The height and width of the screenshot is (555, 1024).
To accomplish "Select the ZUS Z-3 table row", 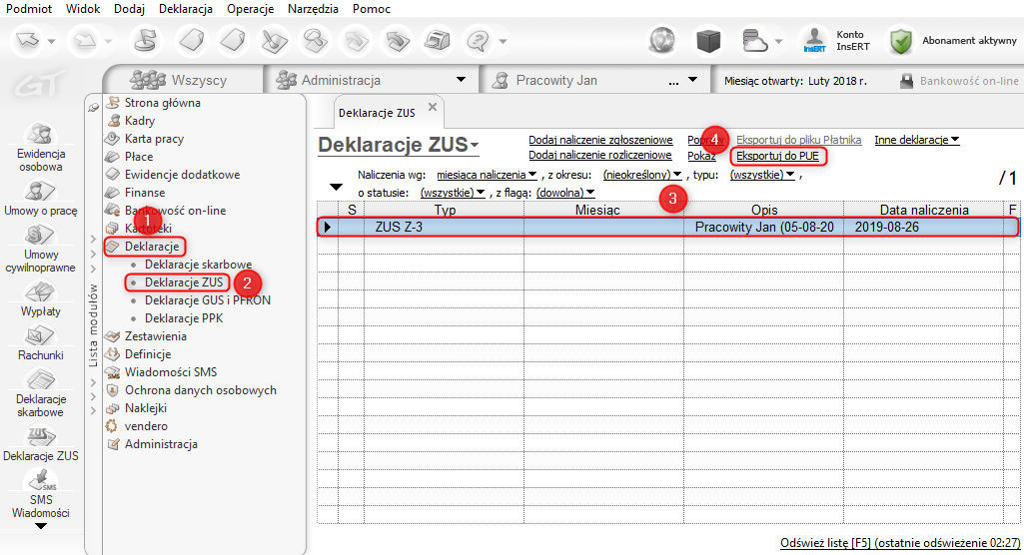I will click(667, 227).
